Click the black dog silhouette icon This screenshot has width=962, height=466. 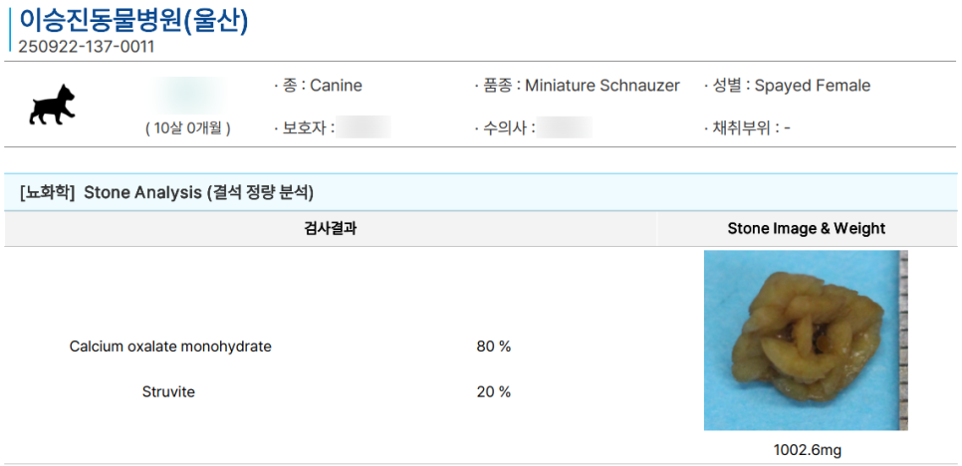pyautogui.click(x=52, y=105)
